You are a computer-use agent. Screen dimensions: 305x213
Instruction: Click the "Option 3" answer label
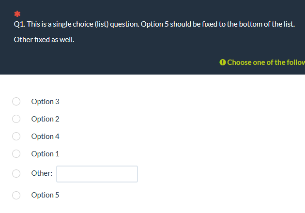[x=45, y=101]
